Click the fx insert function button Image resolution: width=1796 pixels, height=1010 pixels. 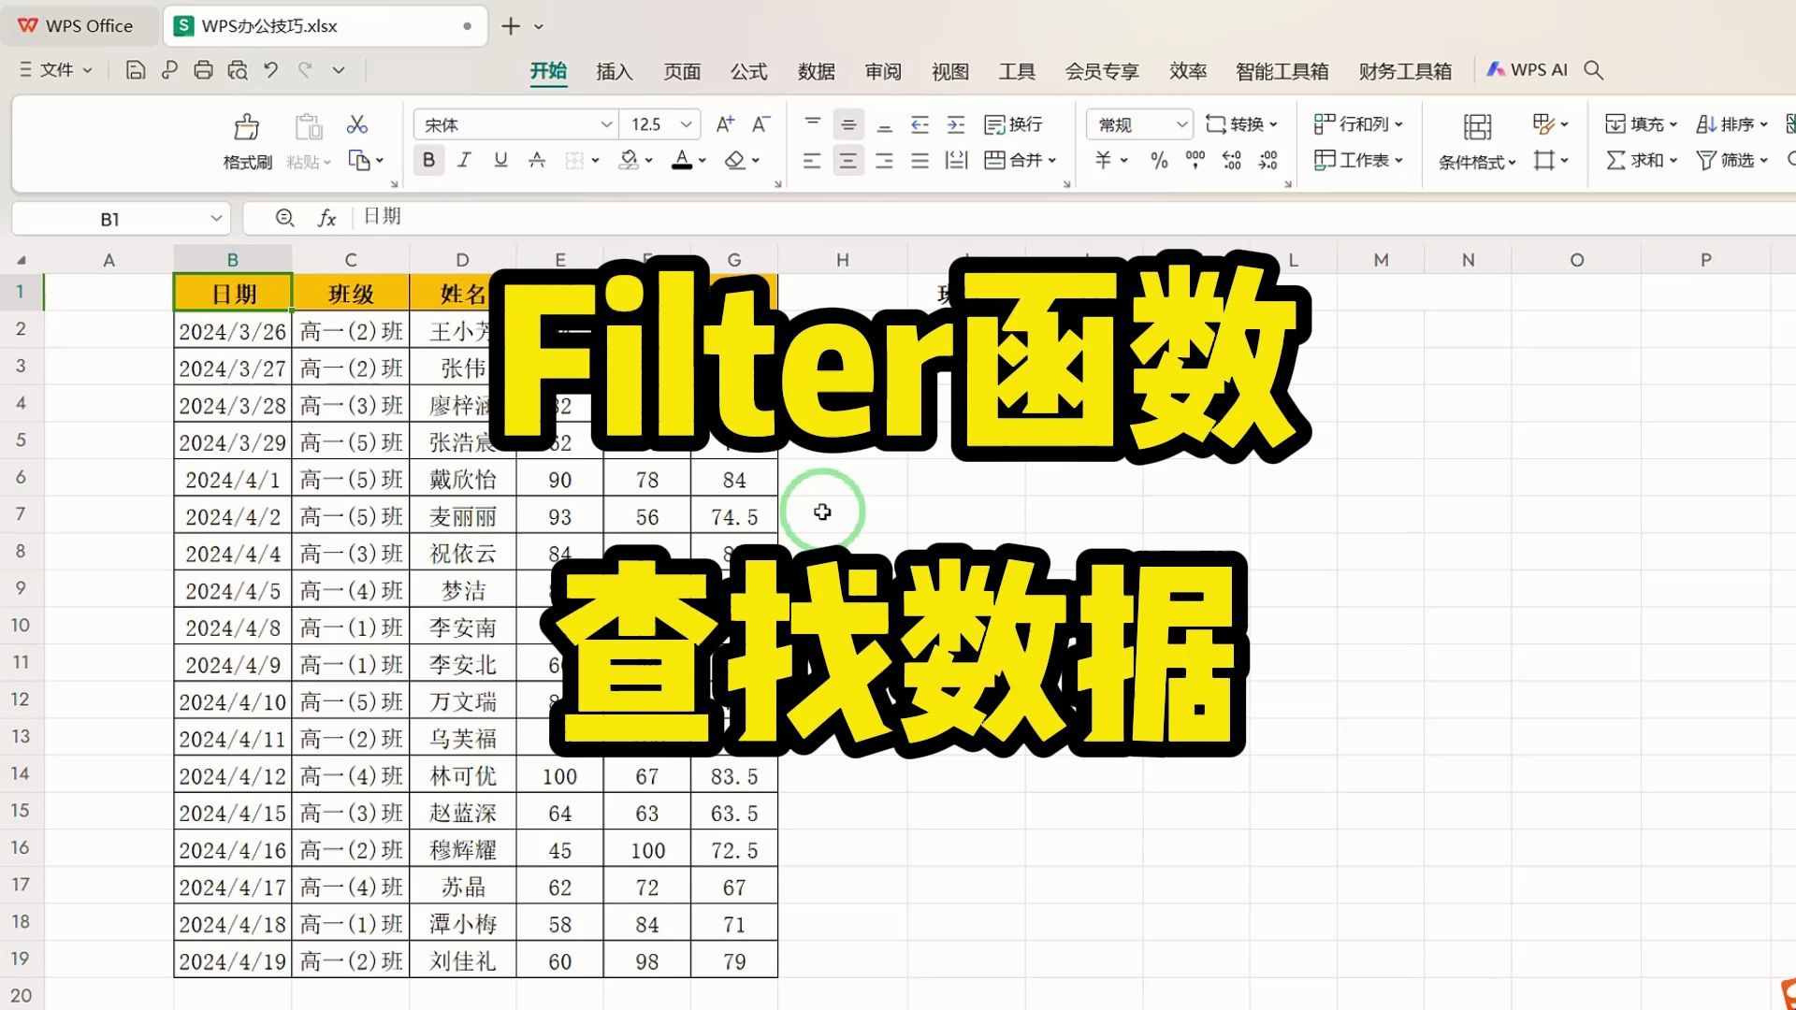pos(326,217)
